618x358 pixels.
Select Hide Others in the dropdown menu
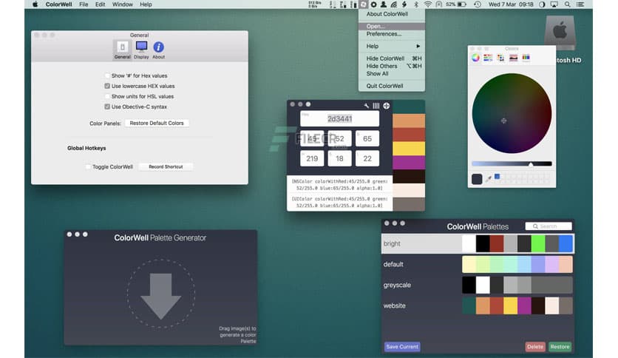pyautogui.click(x=392, y=66)
